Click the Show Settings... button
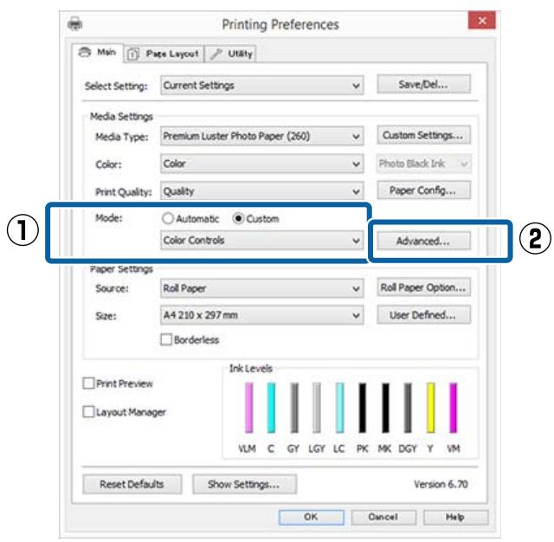This screenshot has height=542, width=554. click(x=244, y=484)
